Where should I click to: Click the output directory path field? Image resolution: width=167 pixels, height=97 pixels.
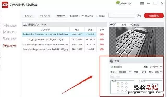pyautogui.click(x=122, y=15)
